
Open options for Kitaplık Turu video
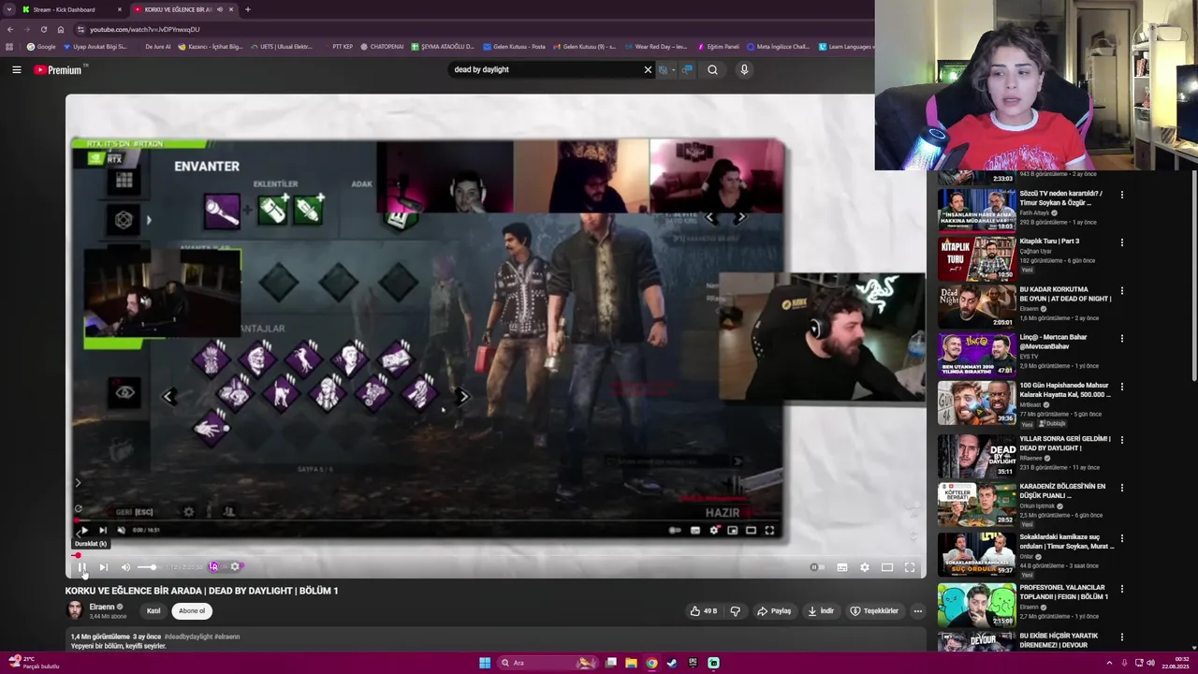pyautogui.click(x=1121, y=242)
